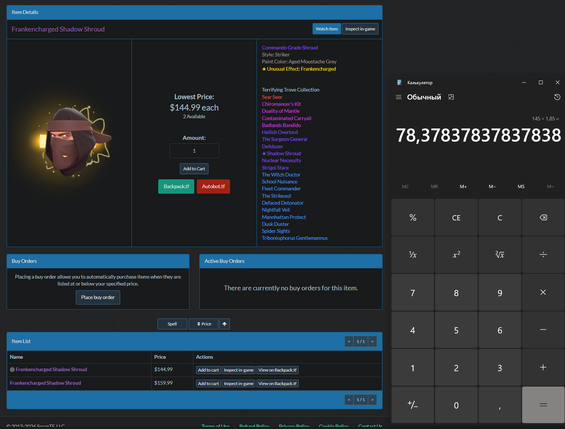
Task: Click the x squared key
Action: [x=456, y=255]
